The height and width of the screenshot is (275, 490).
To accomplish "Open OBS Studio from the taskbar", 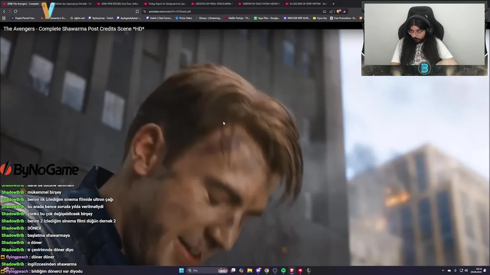I will pyautogui.click(x=275, y=270).
